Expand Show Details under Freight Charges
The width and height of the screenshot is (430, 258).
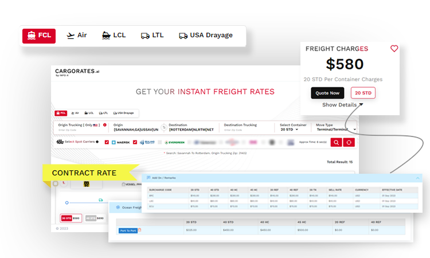tap(342, 105)
